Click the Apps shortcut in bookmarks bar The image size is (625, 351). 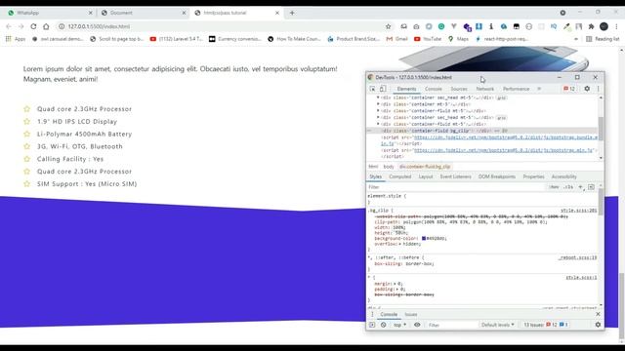click(x=16, y=39)
